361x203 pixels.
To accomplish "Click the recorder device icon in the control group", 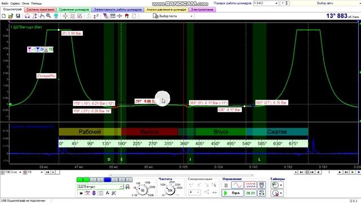I will [262, 185].
